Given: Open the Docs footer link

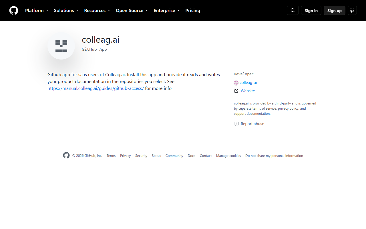Looking at the screenshot, I should 192,156.
